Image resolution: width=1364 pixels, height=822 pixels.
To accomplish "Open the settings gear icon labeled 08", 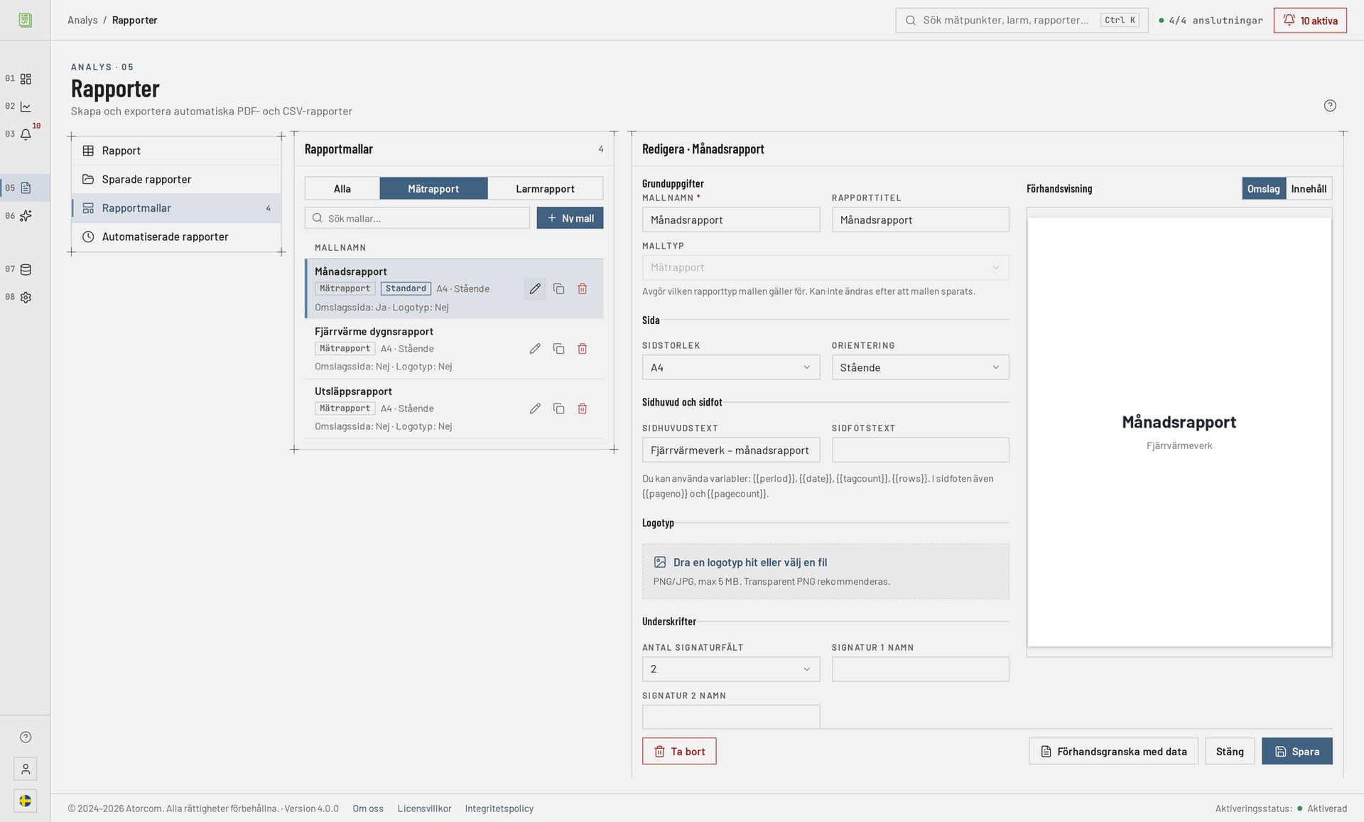I will pos(26,298).
